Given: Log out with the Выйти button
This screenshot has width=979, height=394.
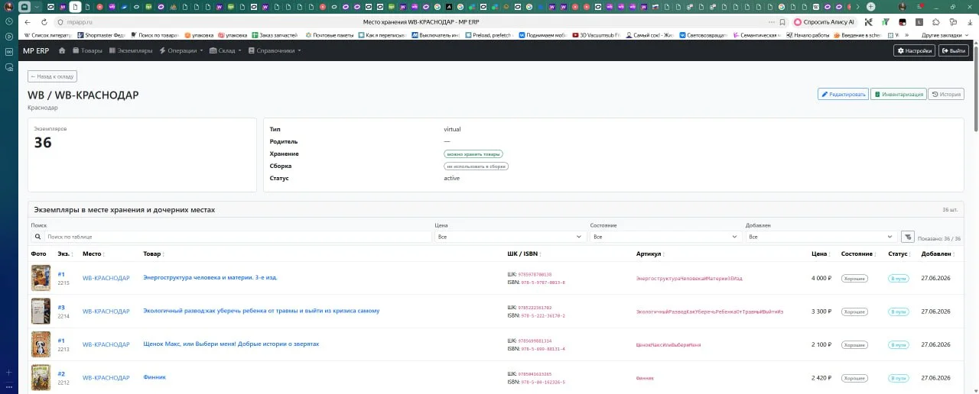Looking at the screenshot, I should click(x=954, y=50).
